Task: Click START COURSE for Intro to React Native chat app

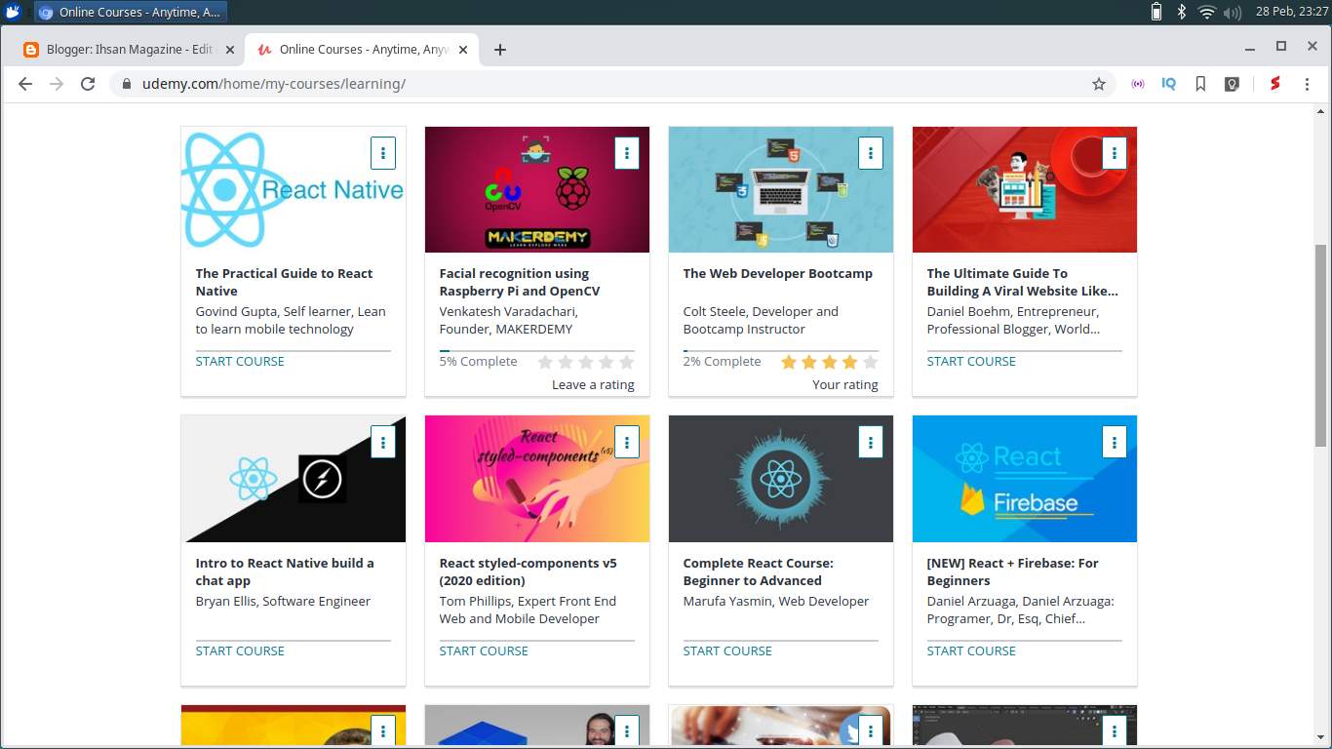Action: [240, 650]
